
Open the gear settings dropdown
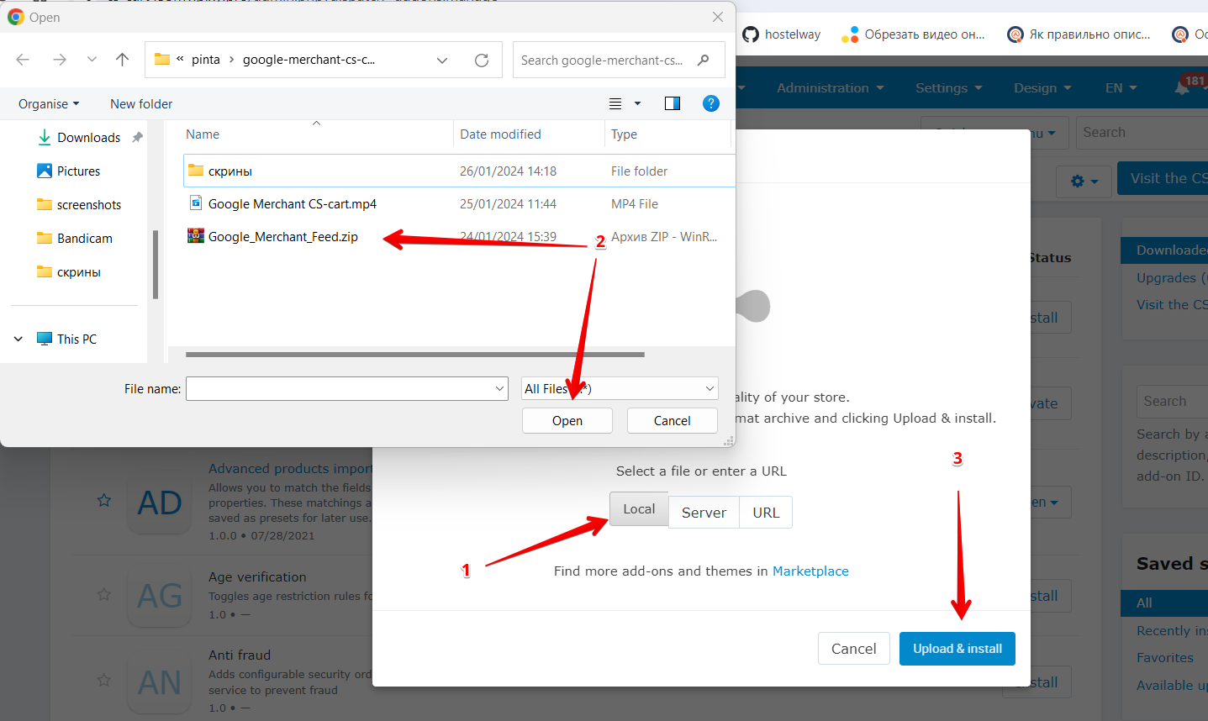pyautogui.click(x=1084, y=181)
